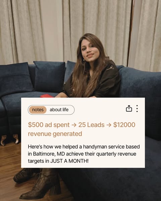Click the 25 Leads text
The image size is (161, 201).
[92, 125]
